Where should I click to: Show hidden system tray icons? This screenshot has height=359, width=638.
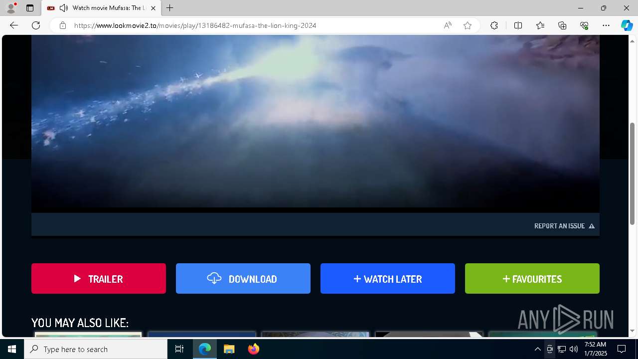click(537, 349)
